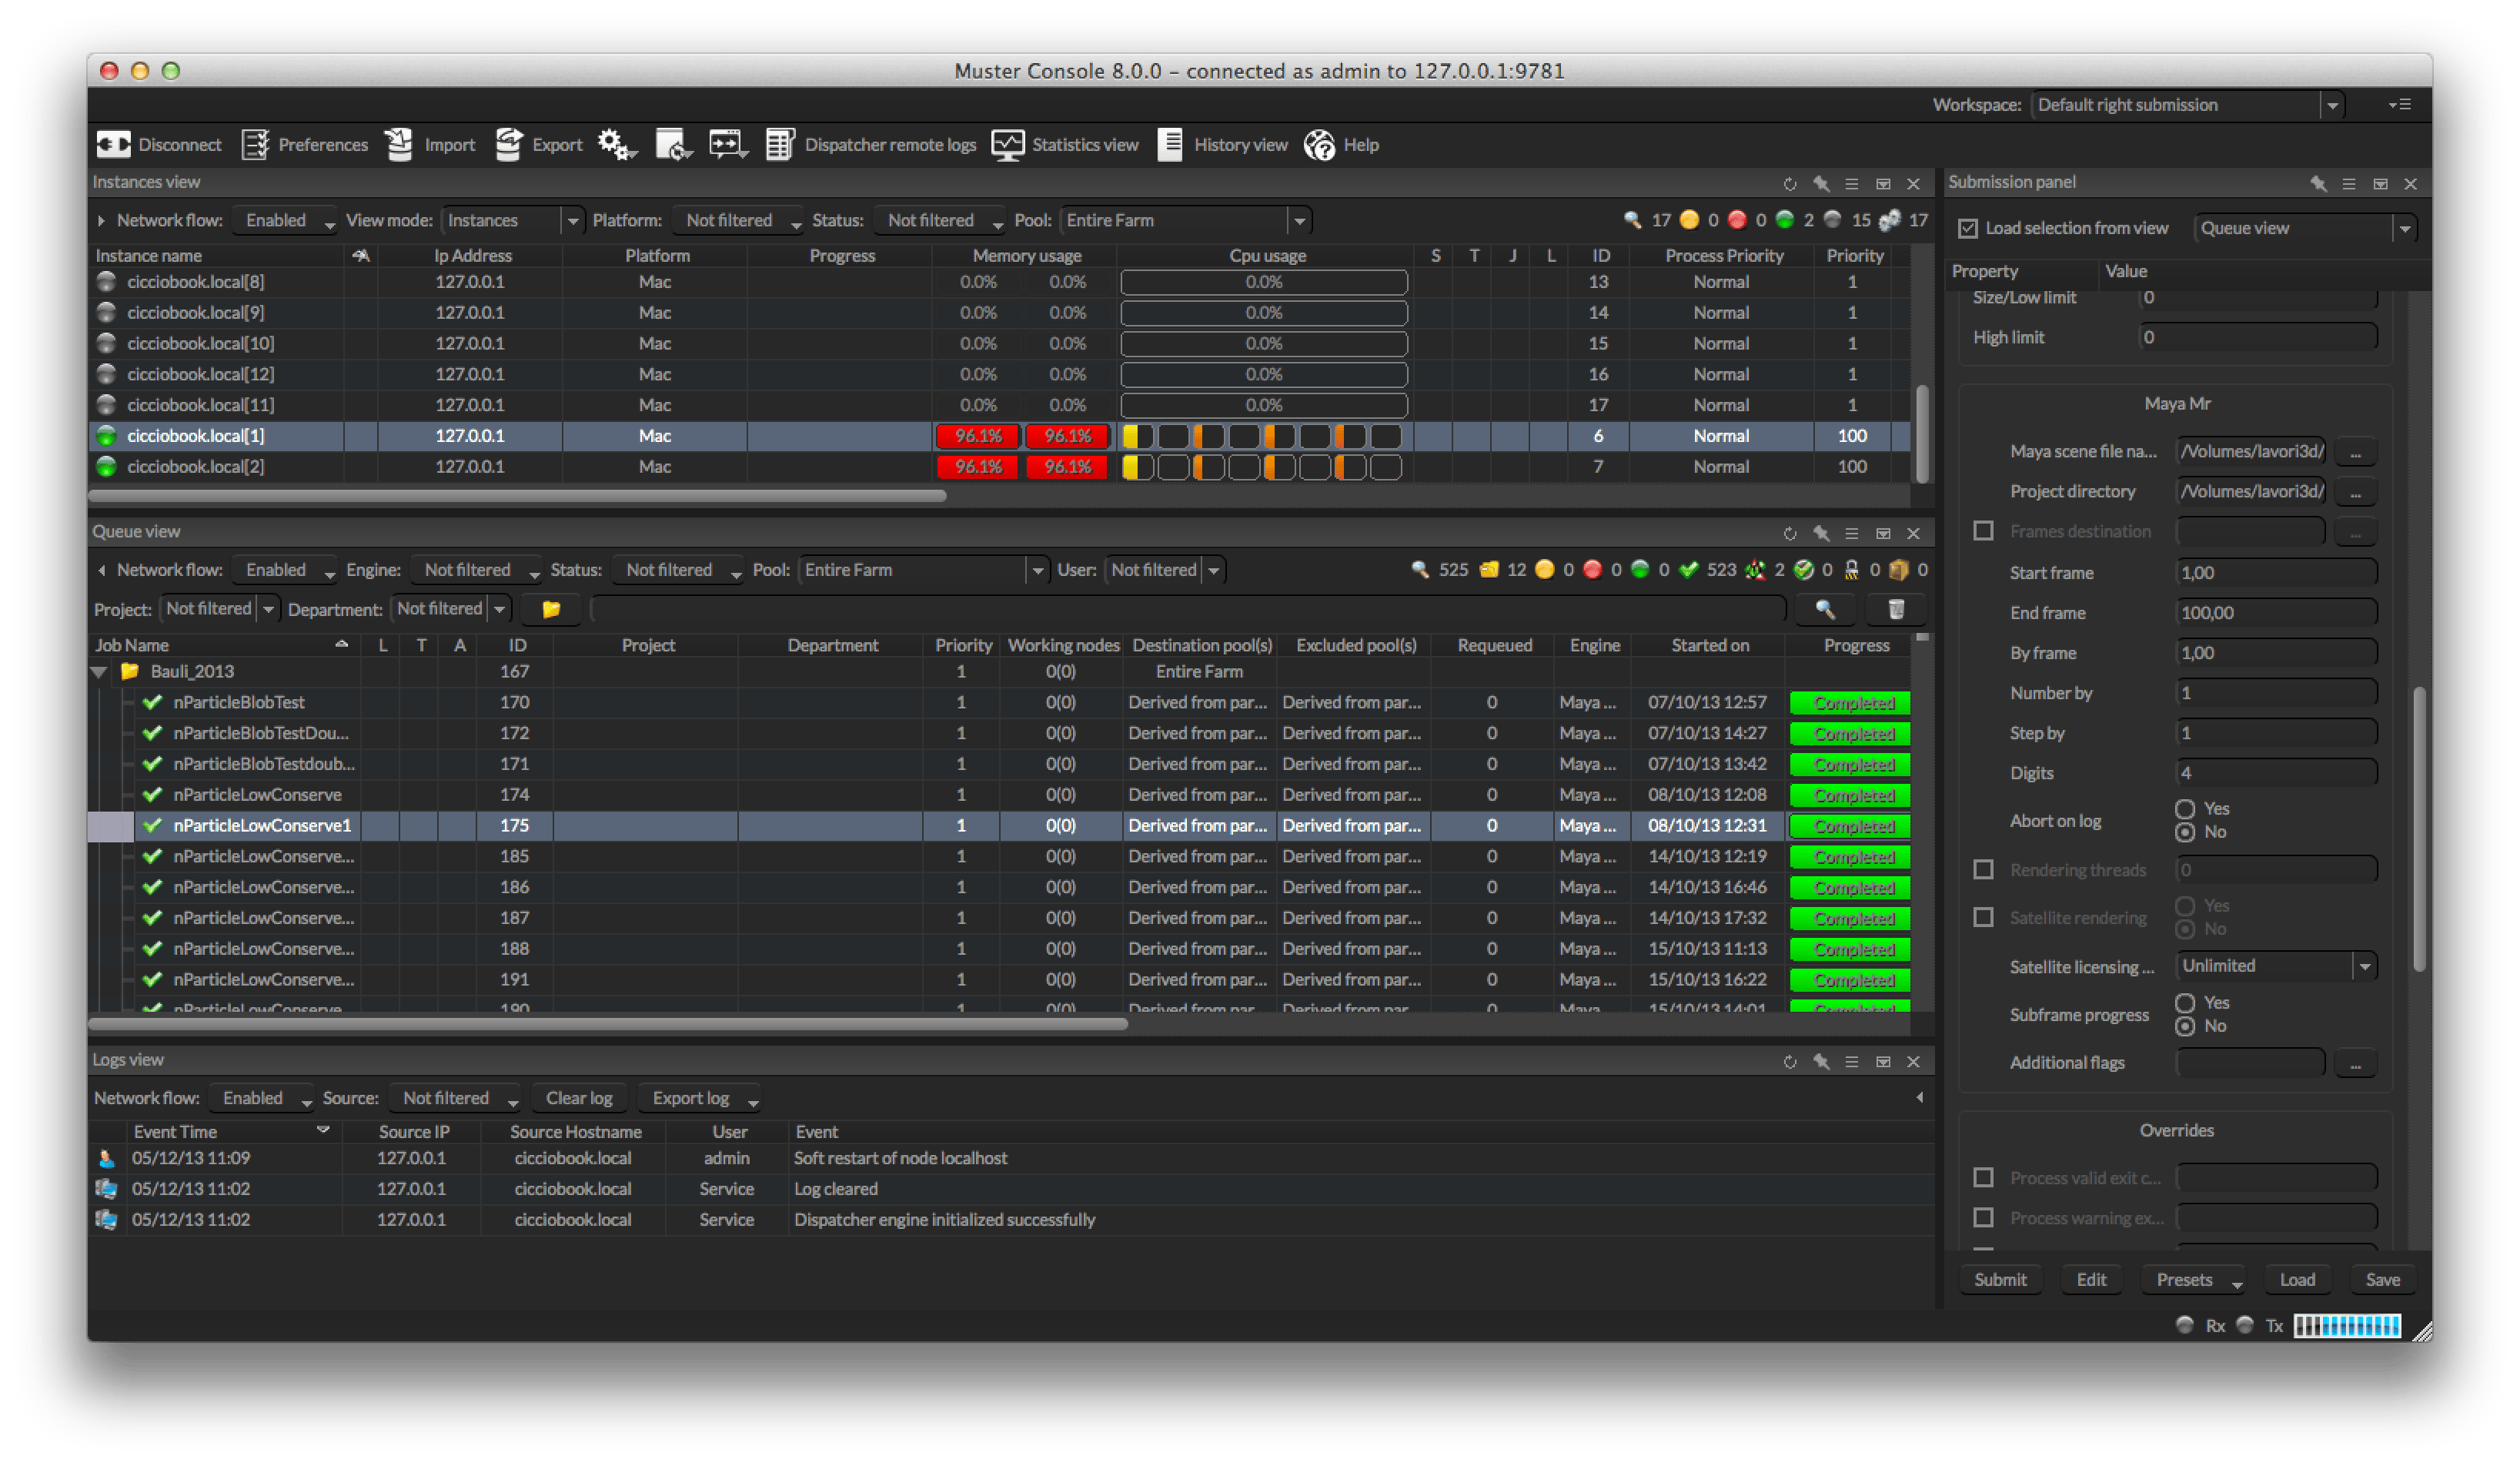Open Dispatcher remote logs
Image resolution: width=2520 pixels, height=1463 pixels.
coord(871,144)
